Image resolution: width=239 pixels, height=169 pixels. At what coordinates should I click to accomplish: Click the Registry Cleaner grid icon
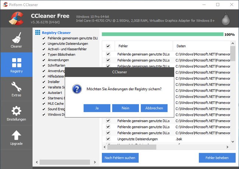(38, 33)
